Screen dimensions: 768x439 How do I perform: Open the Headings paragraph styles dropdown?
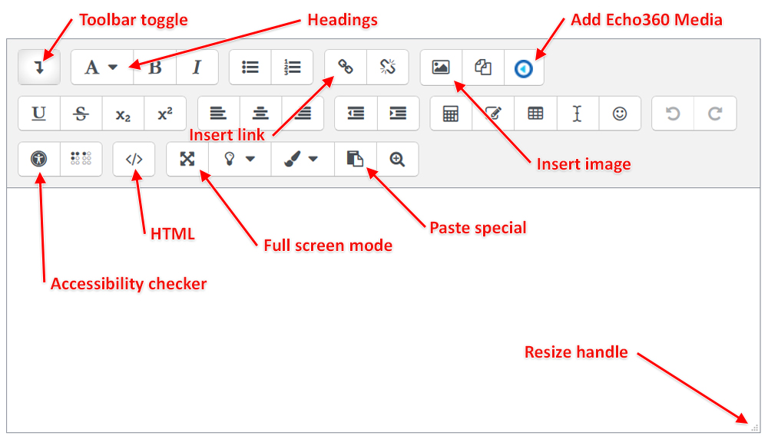[x=102, y=67]
